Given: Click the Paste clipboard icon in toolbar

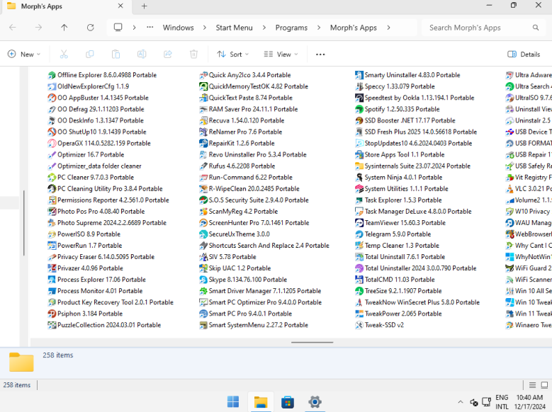Looking at the screenshot, I should (x=116, y=55).
